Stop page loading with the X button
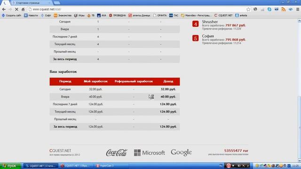This screenshot has height=169, width=301. (16, 9)
